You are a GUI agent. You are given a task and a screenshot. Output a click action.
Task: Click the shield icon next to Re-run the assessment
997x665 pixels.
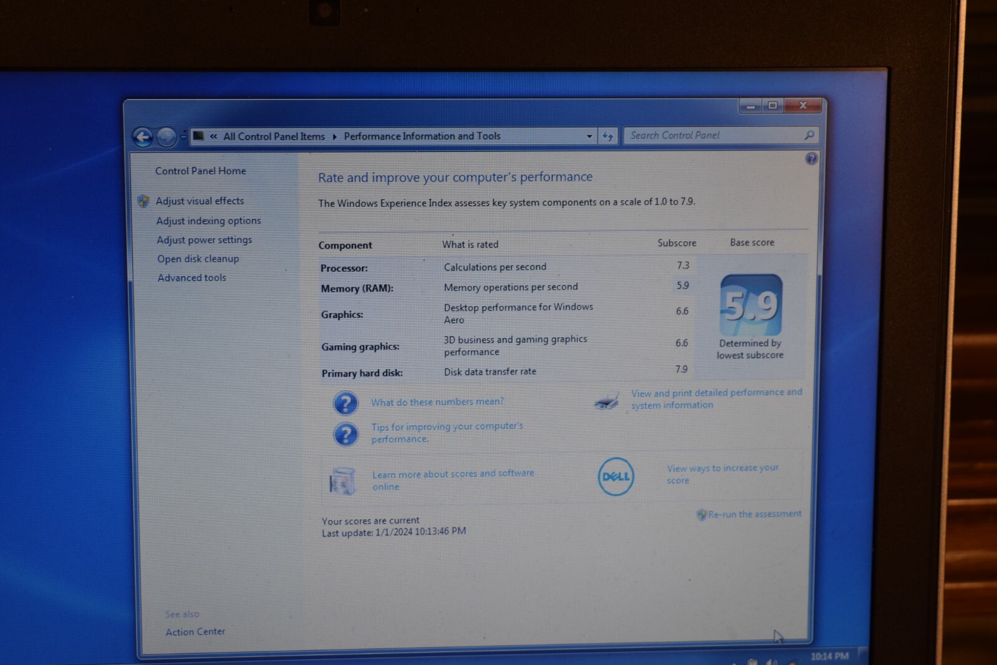click(702, 514)
